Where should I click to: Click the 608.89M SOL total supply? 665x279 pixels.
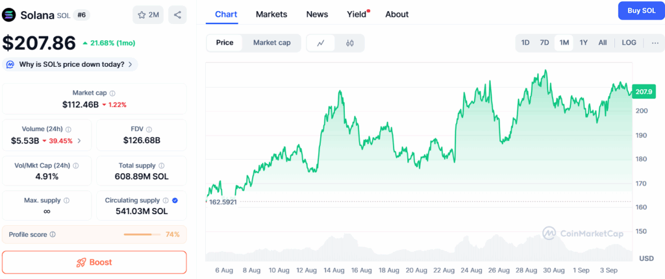(x=142, y=176)
